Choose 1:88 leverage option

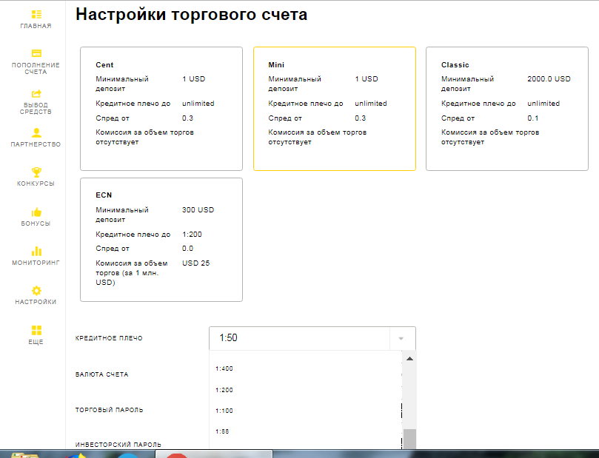222,431
